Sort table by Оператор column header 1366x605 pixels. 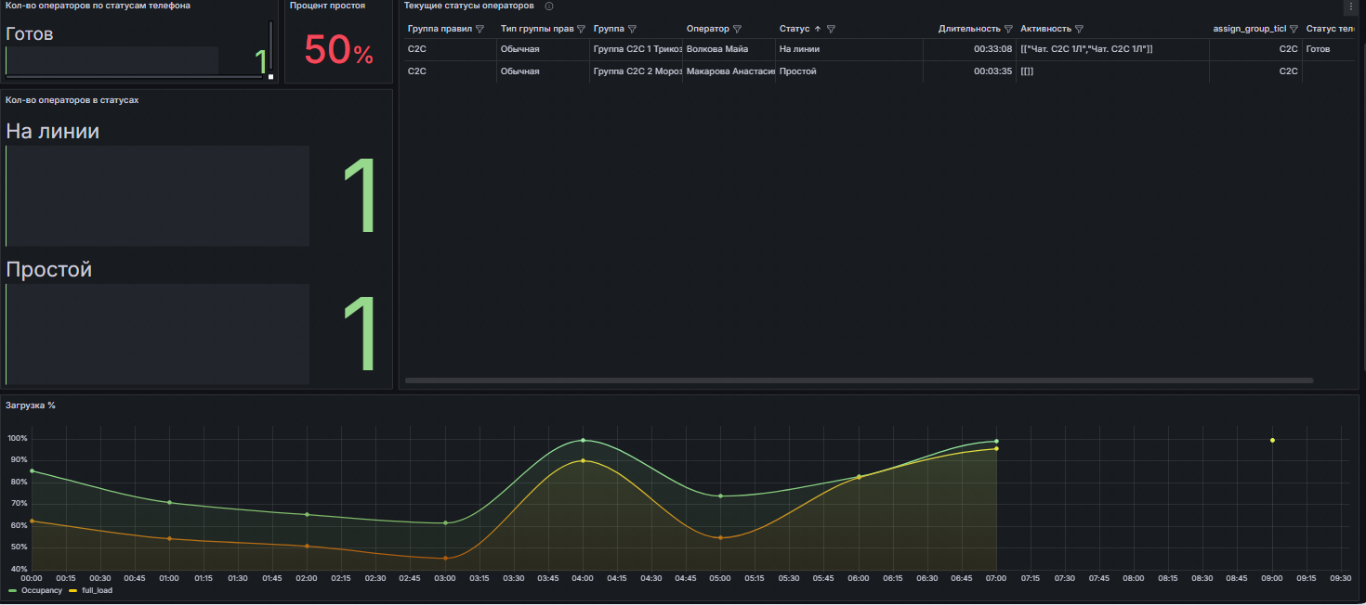(x=707, y=29)
